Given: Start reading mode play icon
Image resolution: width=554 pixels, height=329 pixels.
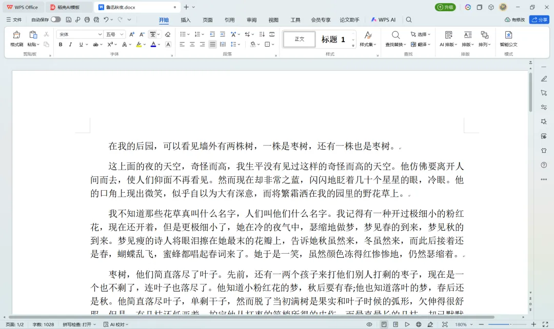Looking at the screenshot, I should point(407,324).
